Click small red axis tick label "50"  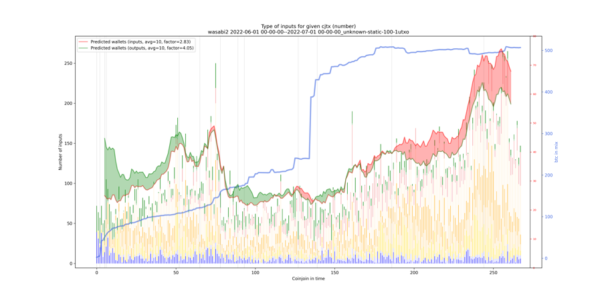point(534,123)
